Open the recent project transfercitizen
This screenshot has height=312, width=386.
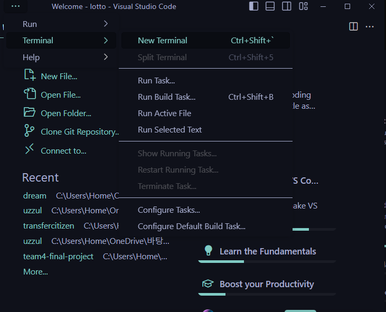click(49, 225)
